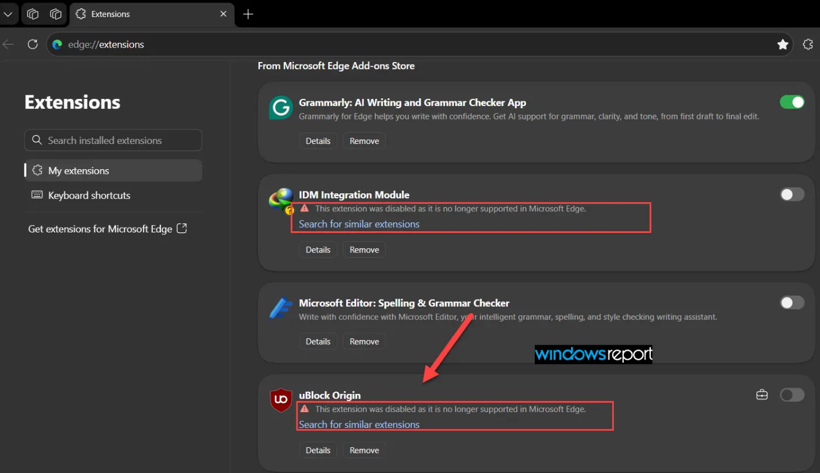Click the tab groups icon next to workspaces

point(56,14)
